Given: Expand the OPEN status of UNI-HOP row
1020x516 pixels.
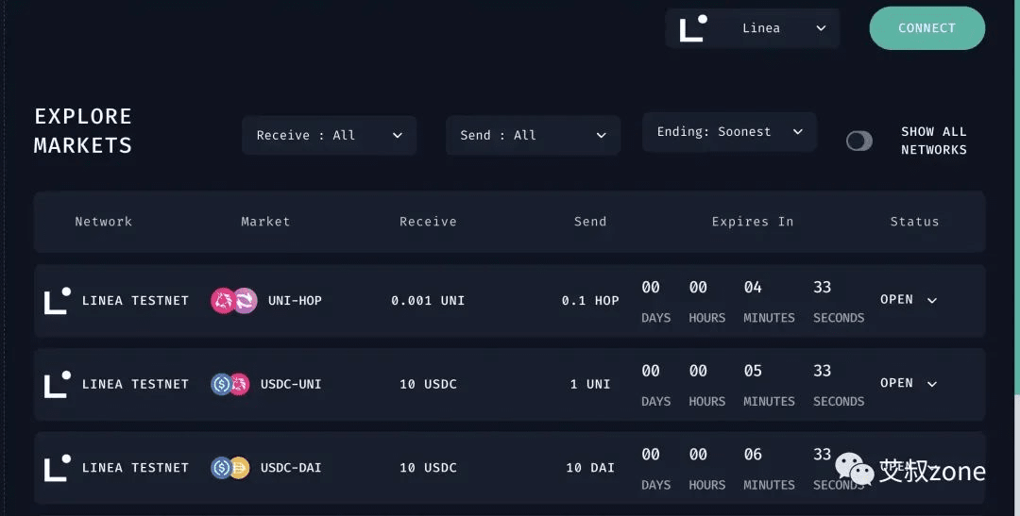Looking at the screenshot, I should click(909, 300).
